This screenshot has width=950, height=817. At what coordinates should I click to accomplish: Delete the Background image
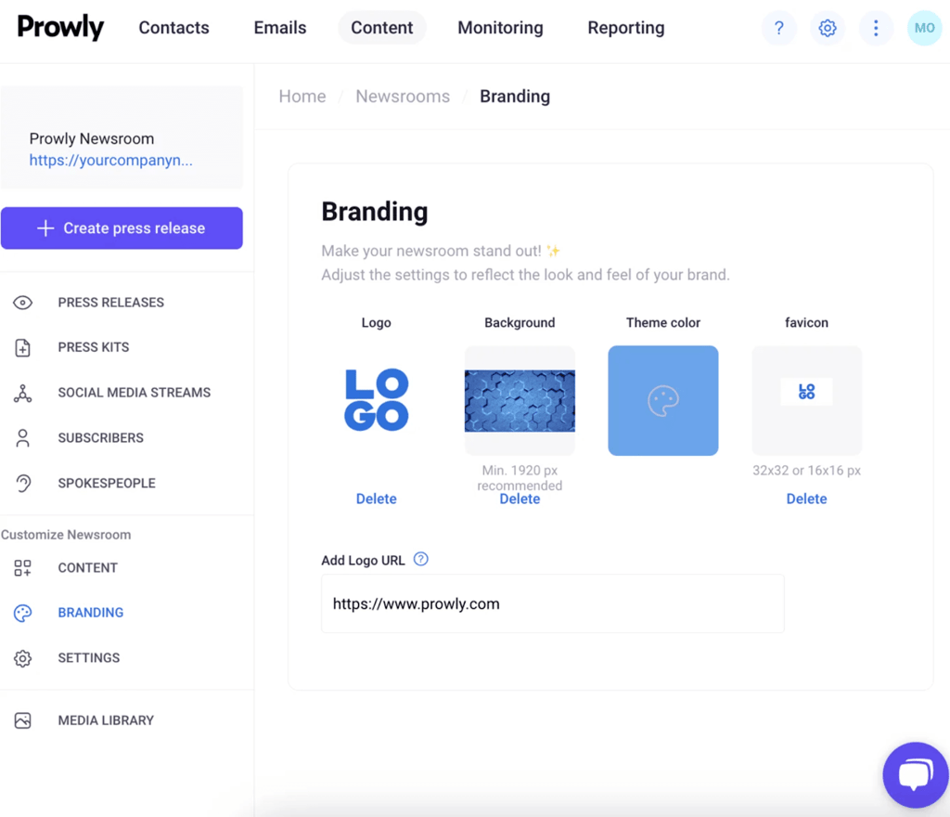(520, 499)
